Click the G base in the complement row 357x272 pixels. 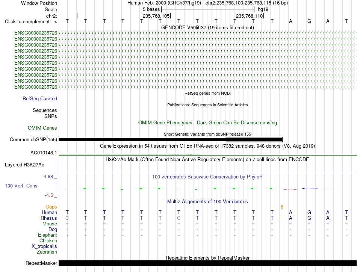click(309, 21)
